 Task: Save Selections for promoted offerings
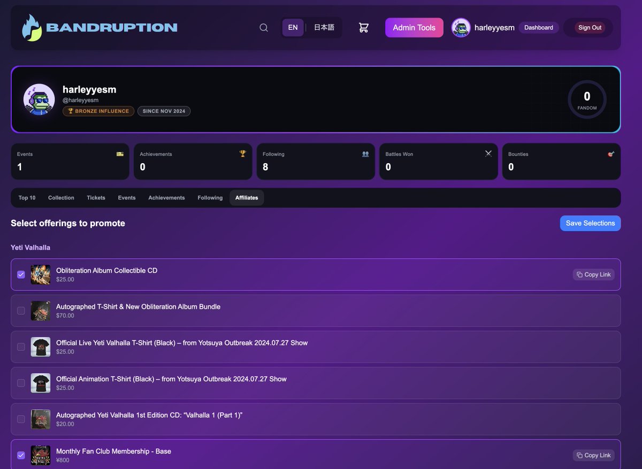[590, 223]
